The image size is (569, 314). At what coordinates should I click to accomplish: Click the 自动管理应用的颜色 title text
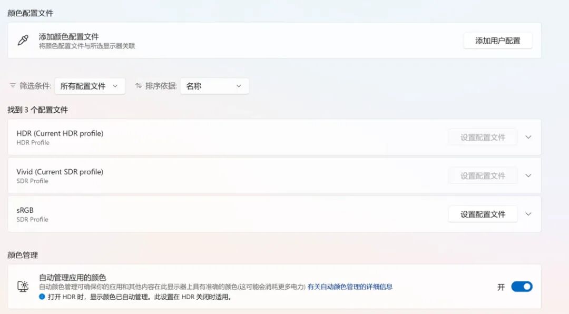[x=73, y=278]
